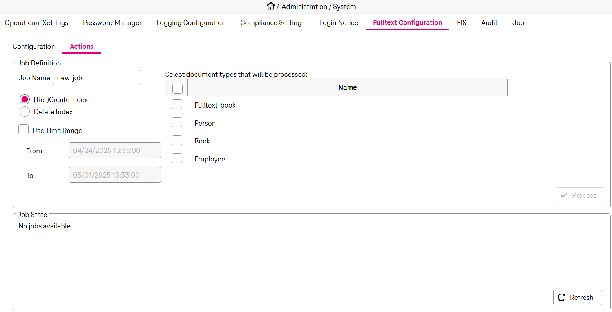Check the Person document type

tap(177, 123)
